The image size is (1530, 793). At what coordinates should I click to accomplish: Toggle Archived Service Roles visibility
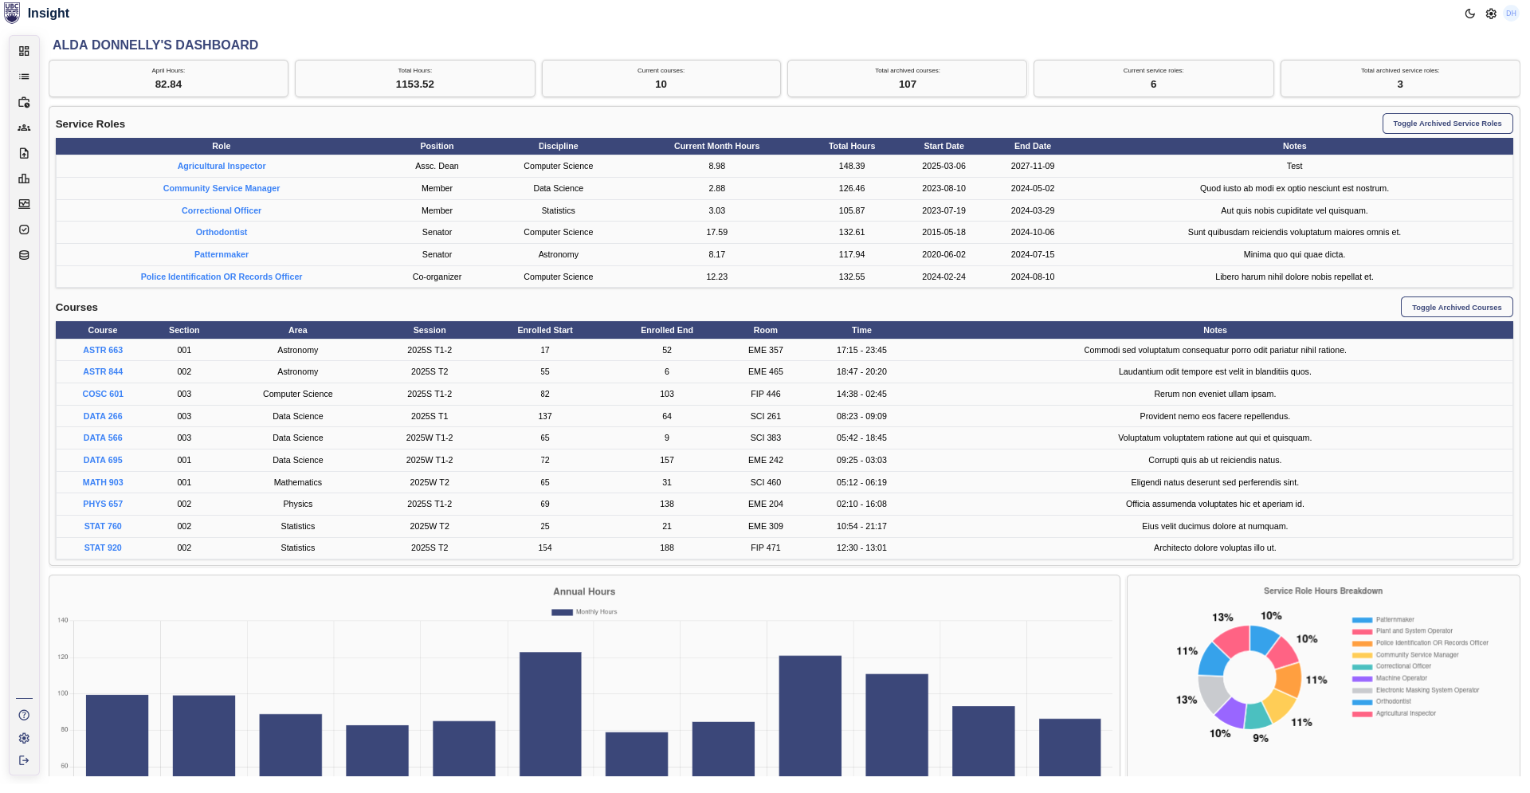[x=1447, y=124]
